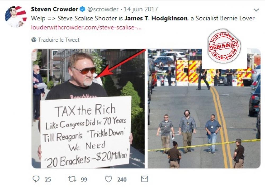Open the 14 juin 2017 timestamp

point(141,9)
